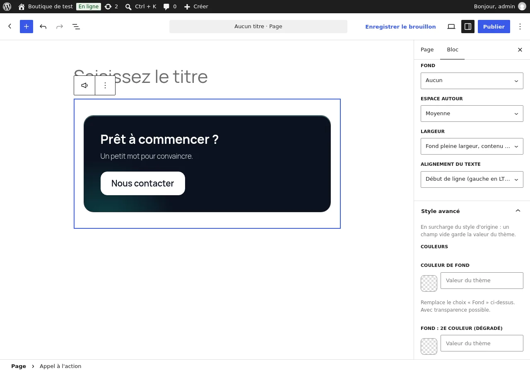This screenshot has height=373, width=530.
Task: Close the settings sidebar
Action: (x=520, y=50)
